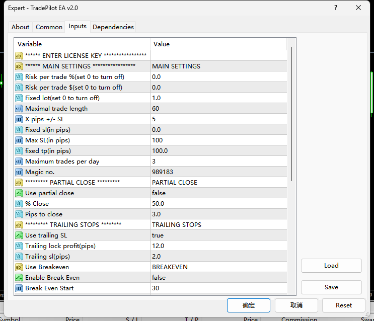
Task: Click the integer icon beside X pips +/- SL
Action: pos(19,119)
